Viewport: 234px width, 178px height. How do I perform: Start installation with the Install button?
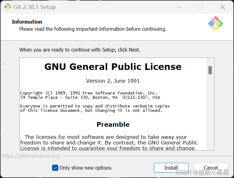pyautogui.click(x=171, y=168)
